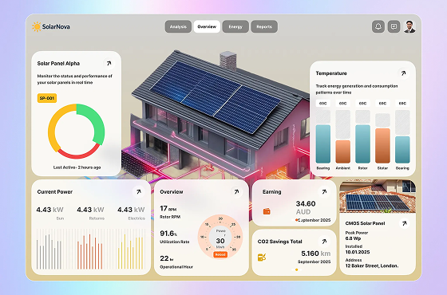Click the Stator temperature bar
The width and height of the screenshot is (447, 295).
pos(382,145)
